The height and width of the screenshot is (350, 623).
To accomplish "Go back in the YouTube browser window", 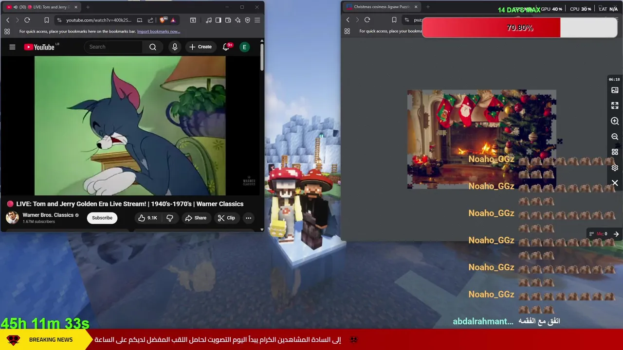I will tap(8, 20).
